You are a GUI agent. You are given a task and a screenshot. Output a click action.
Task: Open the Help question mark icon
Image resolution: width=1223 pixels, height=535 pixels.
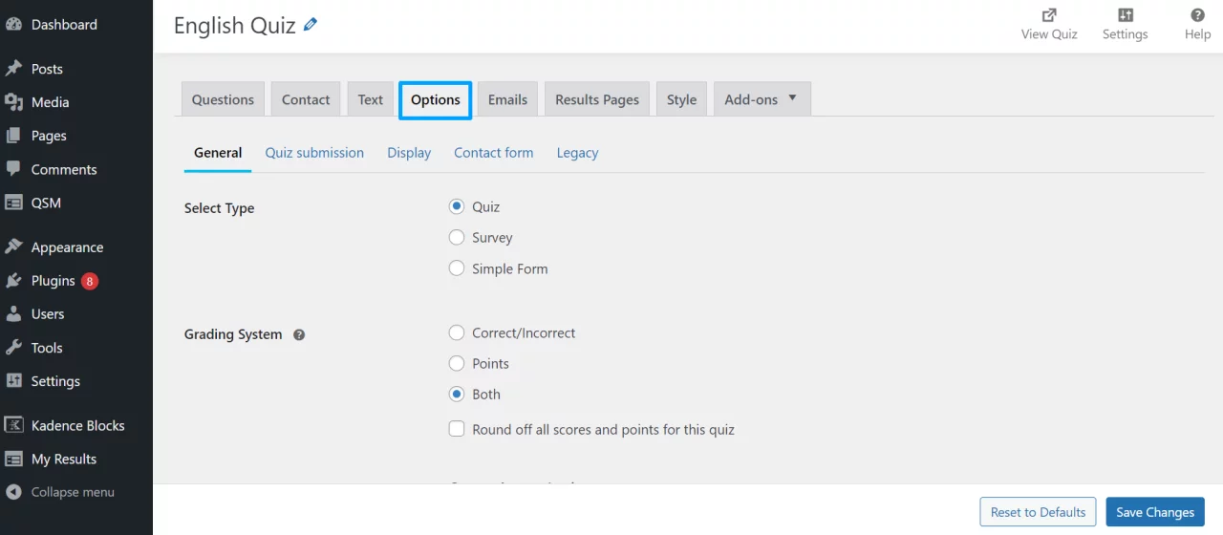pos(1197,14)
